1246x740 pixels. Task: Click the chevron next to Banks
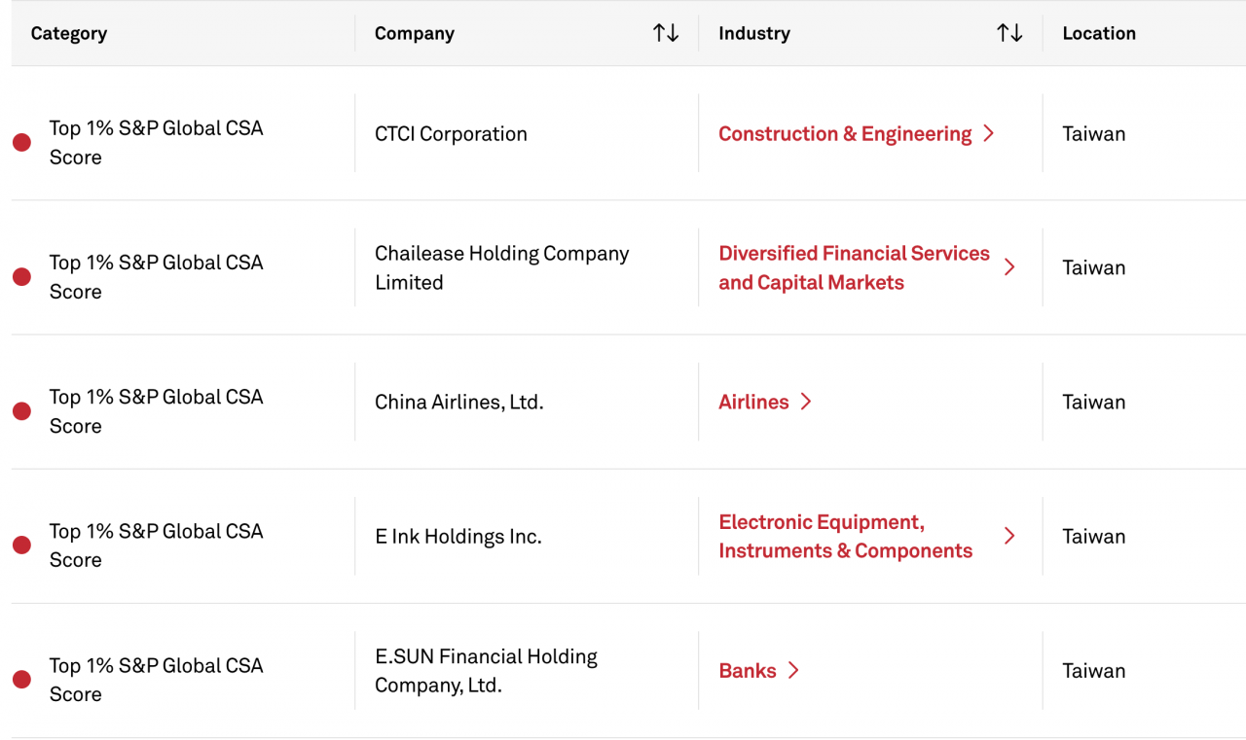point(793,671)
